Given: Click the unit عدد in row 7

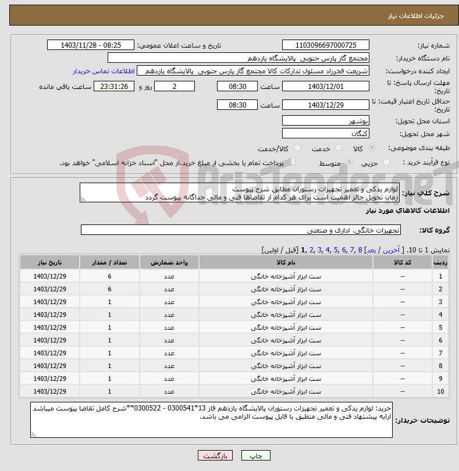Looking at the screenshot, I should [x=169, y=353].
